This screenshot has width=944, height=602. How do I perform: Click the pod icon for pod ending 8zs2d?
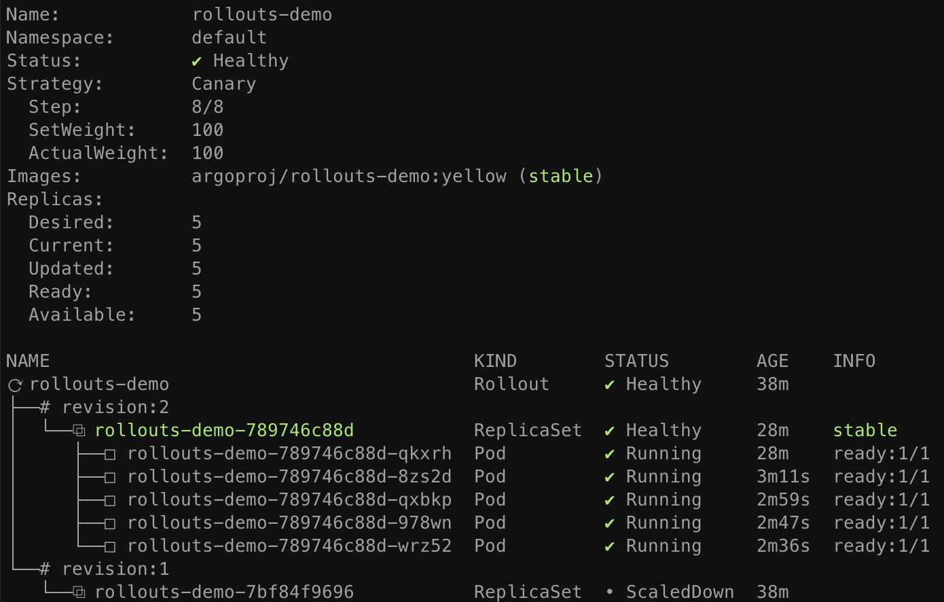tap(110, 477)
